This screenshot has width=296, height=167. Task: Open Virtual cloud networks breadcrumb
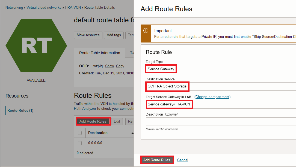click(x=44, y=7)
